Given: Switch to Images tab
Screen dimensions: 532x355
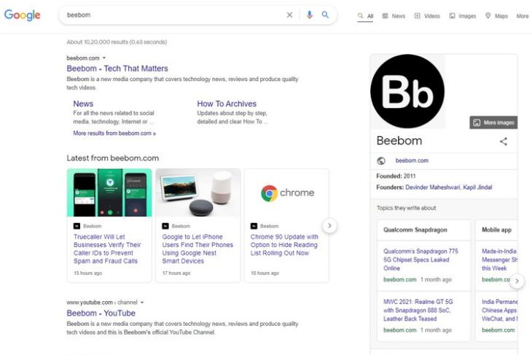Looking at the screenshot, I should (463, 16).
